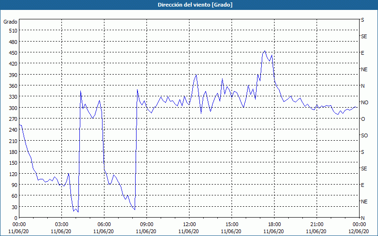Click the 09:00 time axis label

[146, 225]
